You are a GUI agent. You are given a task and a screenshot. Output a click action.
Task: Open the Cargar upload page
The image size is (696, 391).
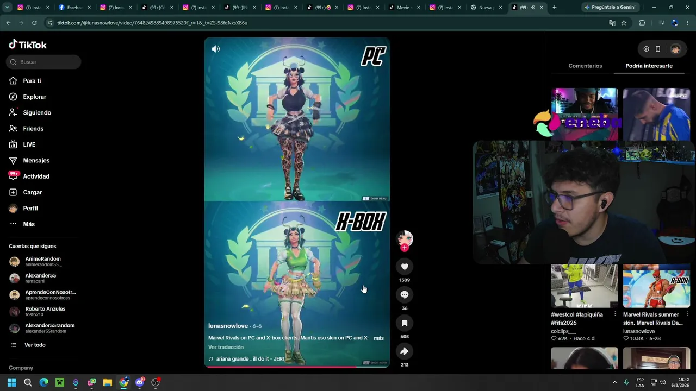pyautogui.click(x=32, y=192)
